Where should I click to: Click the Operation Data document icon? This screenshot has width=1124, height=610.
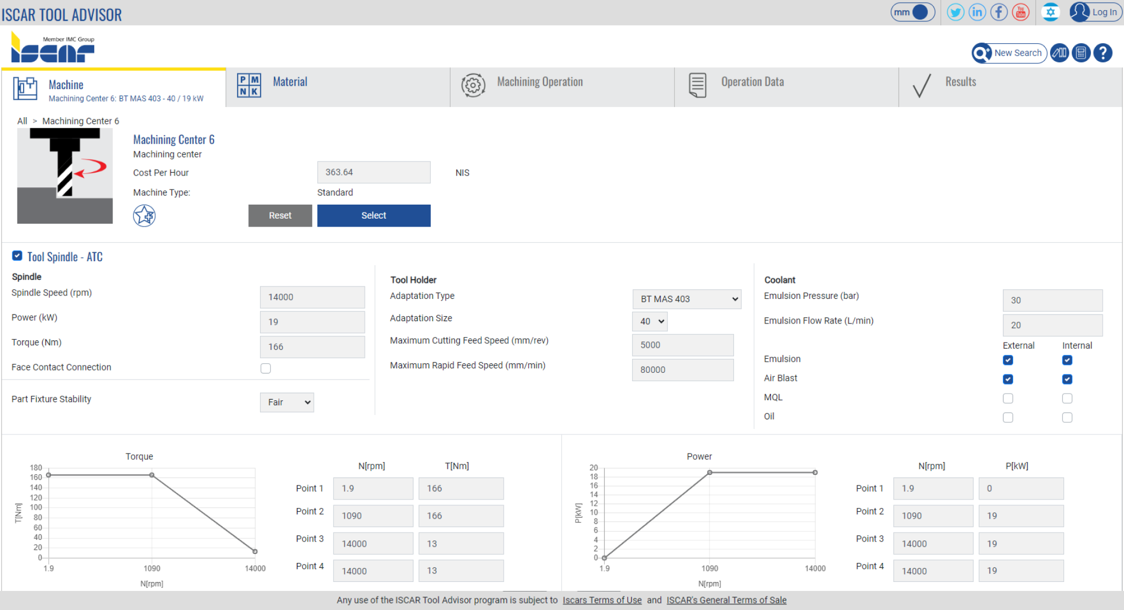tap(698, 86)
